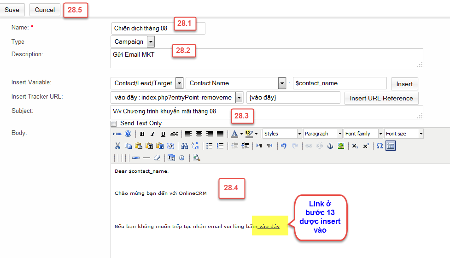Open the Type Campaign dropdown
The width and height of the screenshot is (450, 258).
(x=151, y=41)
